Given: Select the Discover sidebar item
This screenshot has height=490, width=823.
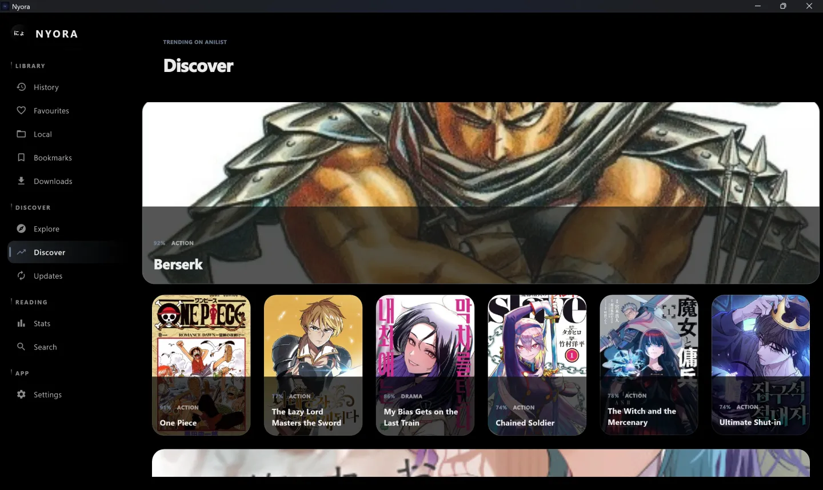Looking at the screenshot, I should 66,252.
